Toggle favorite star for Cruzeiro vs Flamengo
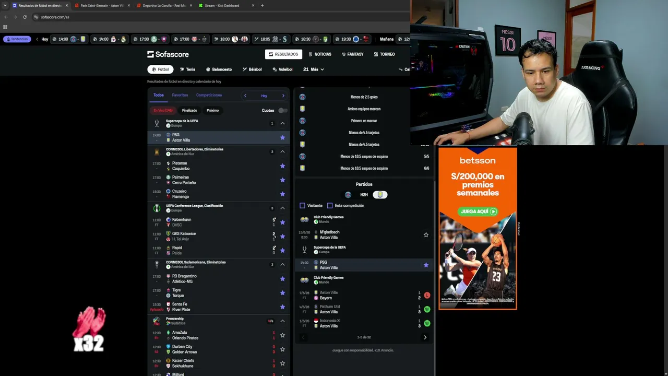 point(282,194)
